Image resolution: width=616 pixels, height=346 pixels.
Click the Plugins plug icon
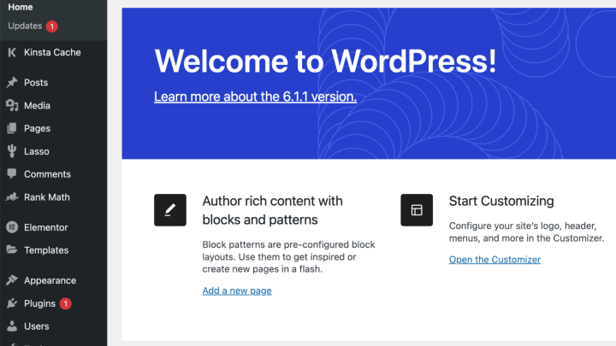click(12, 303)
